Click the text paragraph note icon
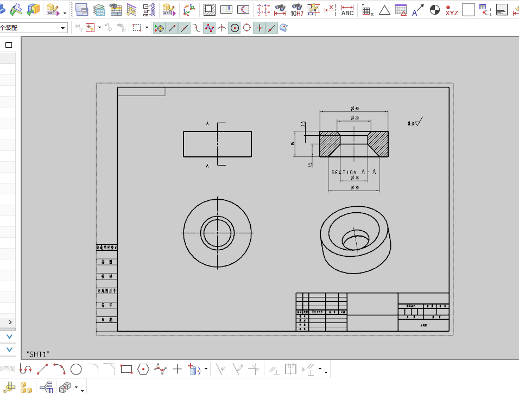519x393 pixels. tap(502, 10)
